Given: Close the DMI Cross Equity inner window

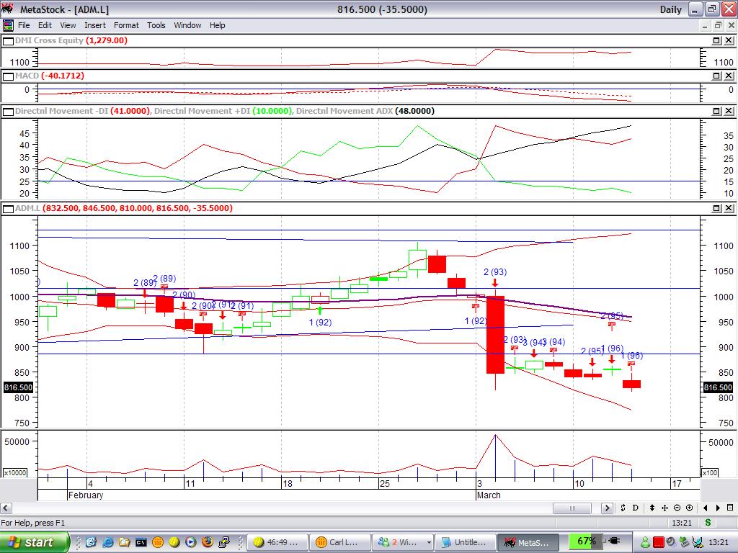Looking at the screenshot, I should pos(729,40).
